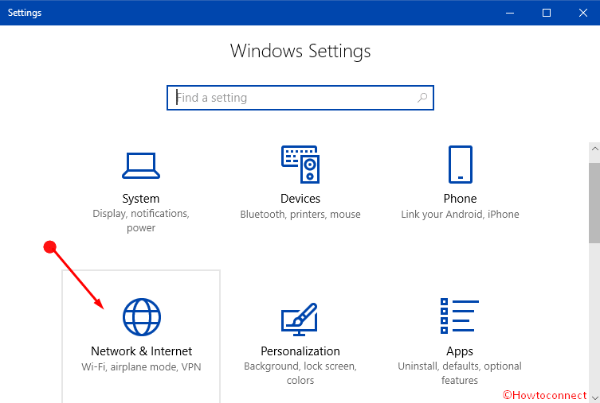The height and width of the screenshot is (403, 600).
Task: Click "Bluetooth, printers, mouse" description
Action: tap(300, 215)
